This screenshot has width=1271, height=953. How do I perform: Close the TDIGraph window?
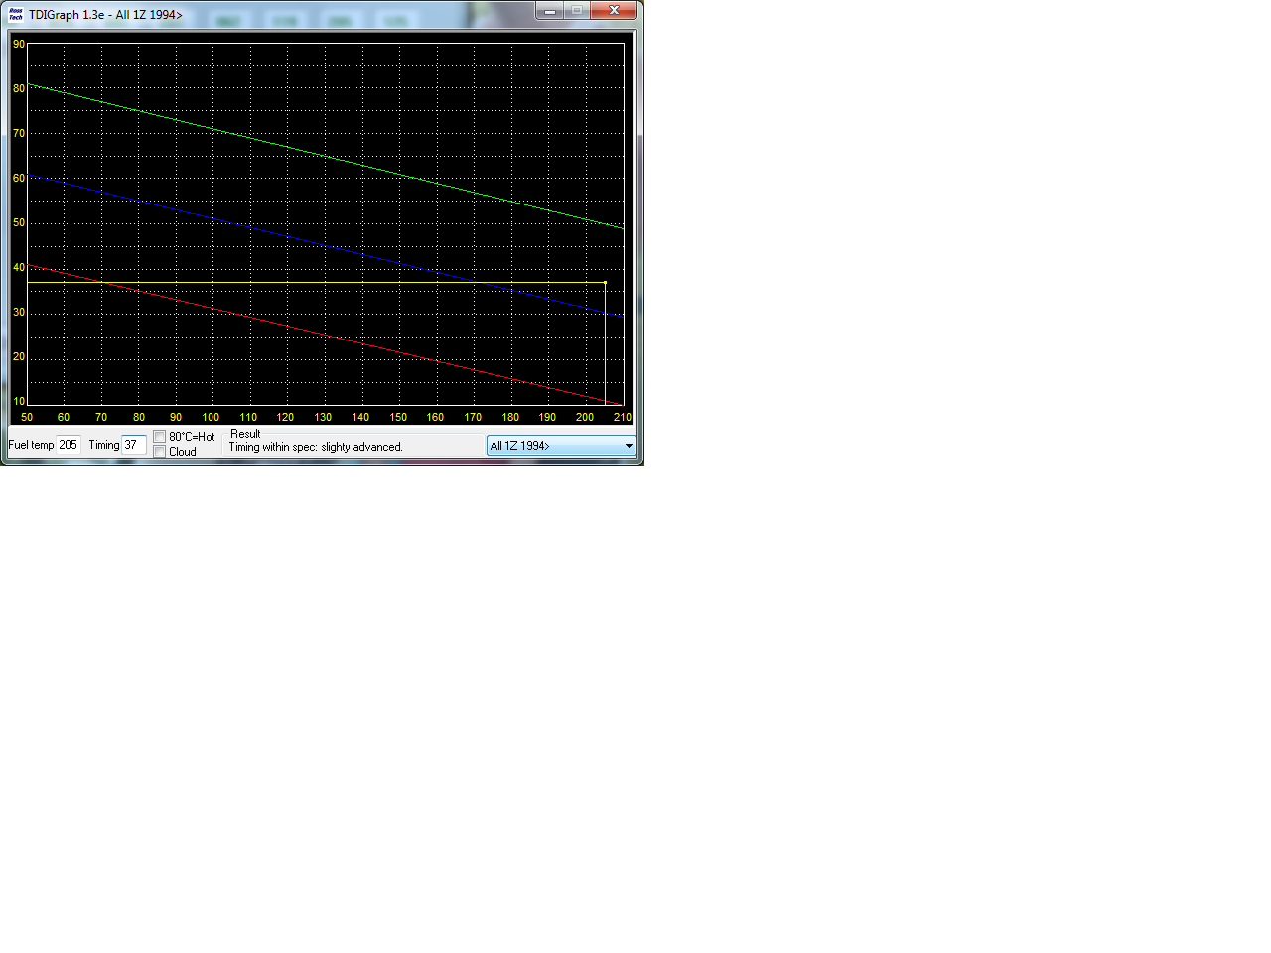click(615, 11)
